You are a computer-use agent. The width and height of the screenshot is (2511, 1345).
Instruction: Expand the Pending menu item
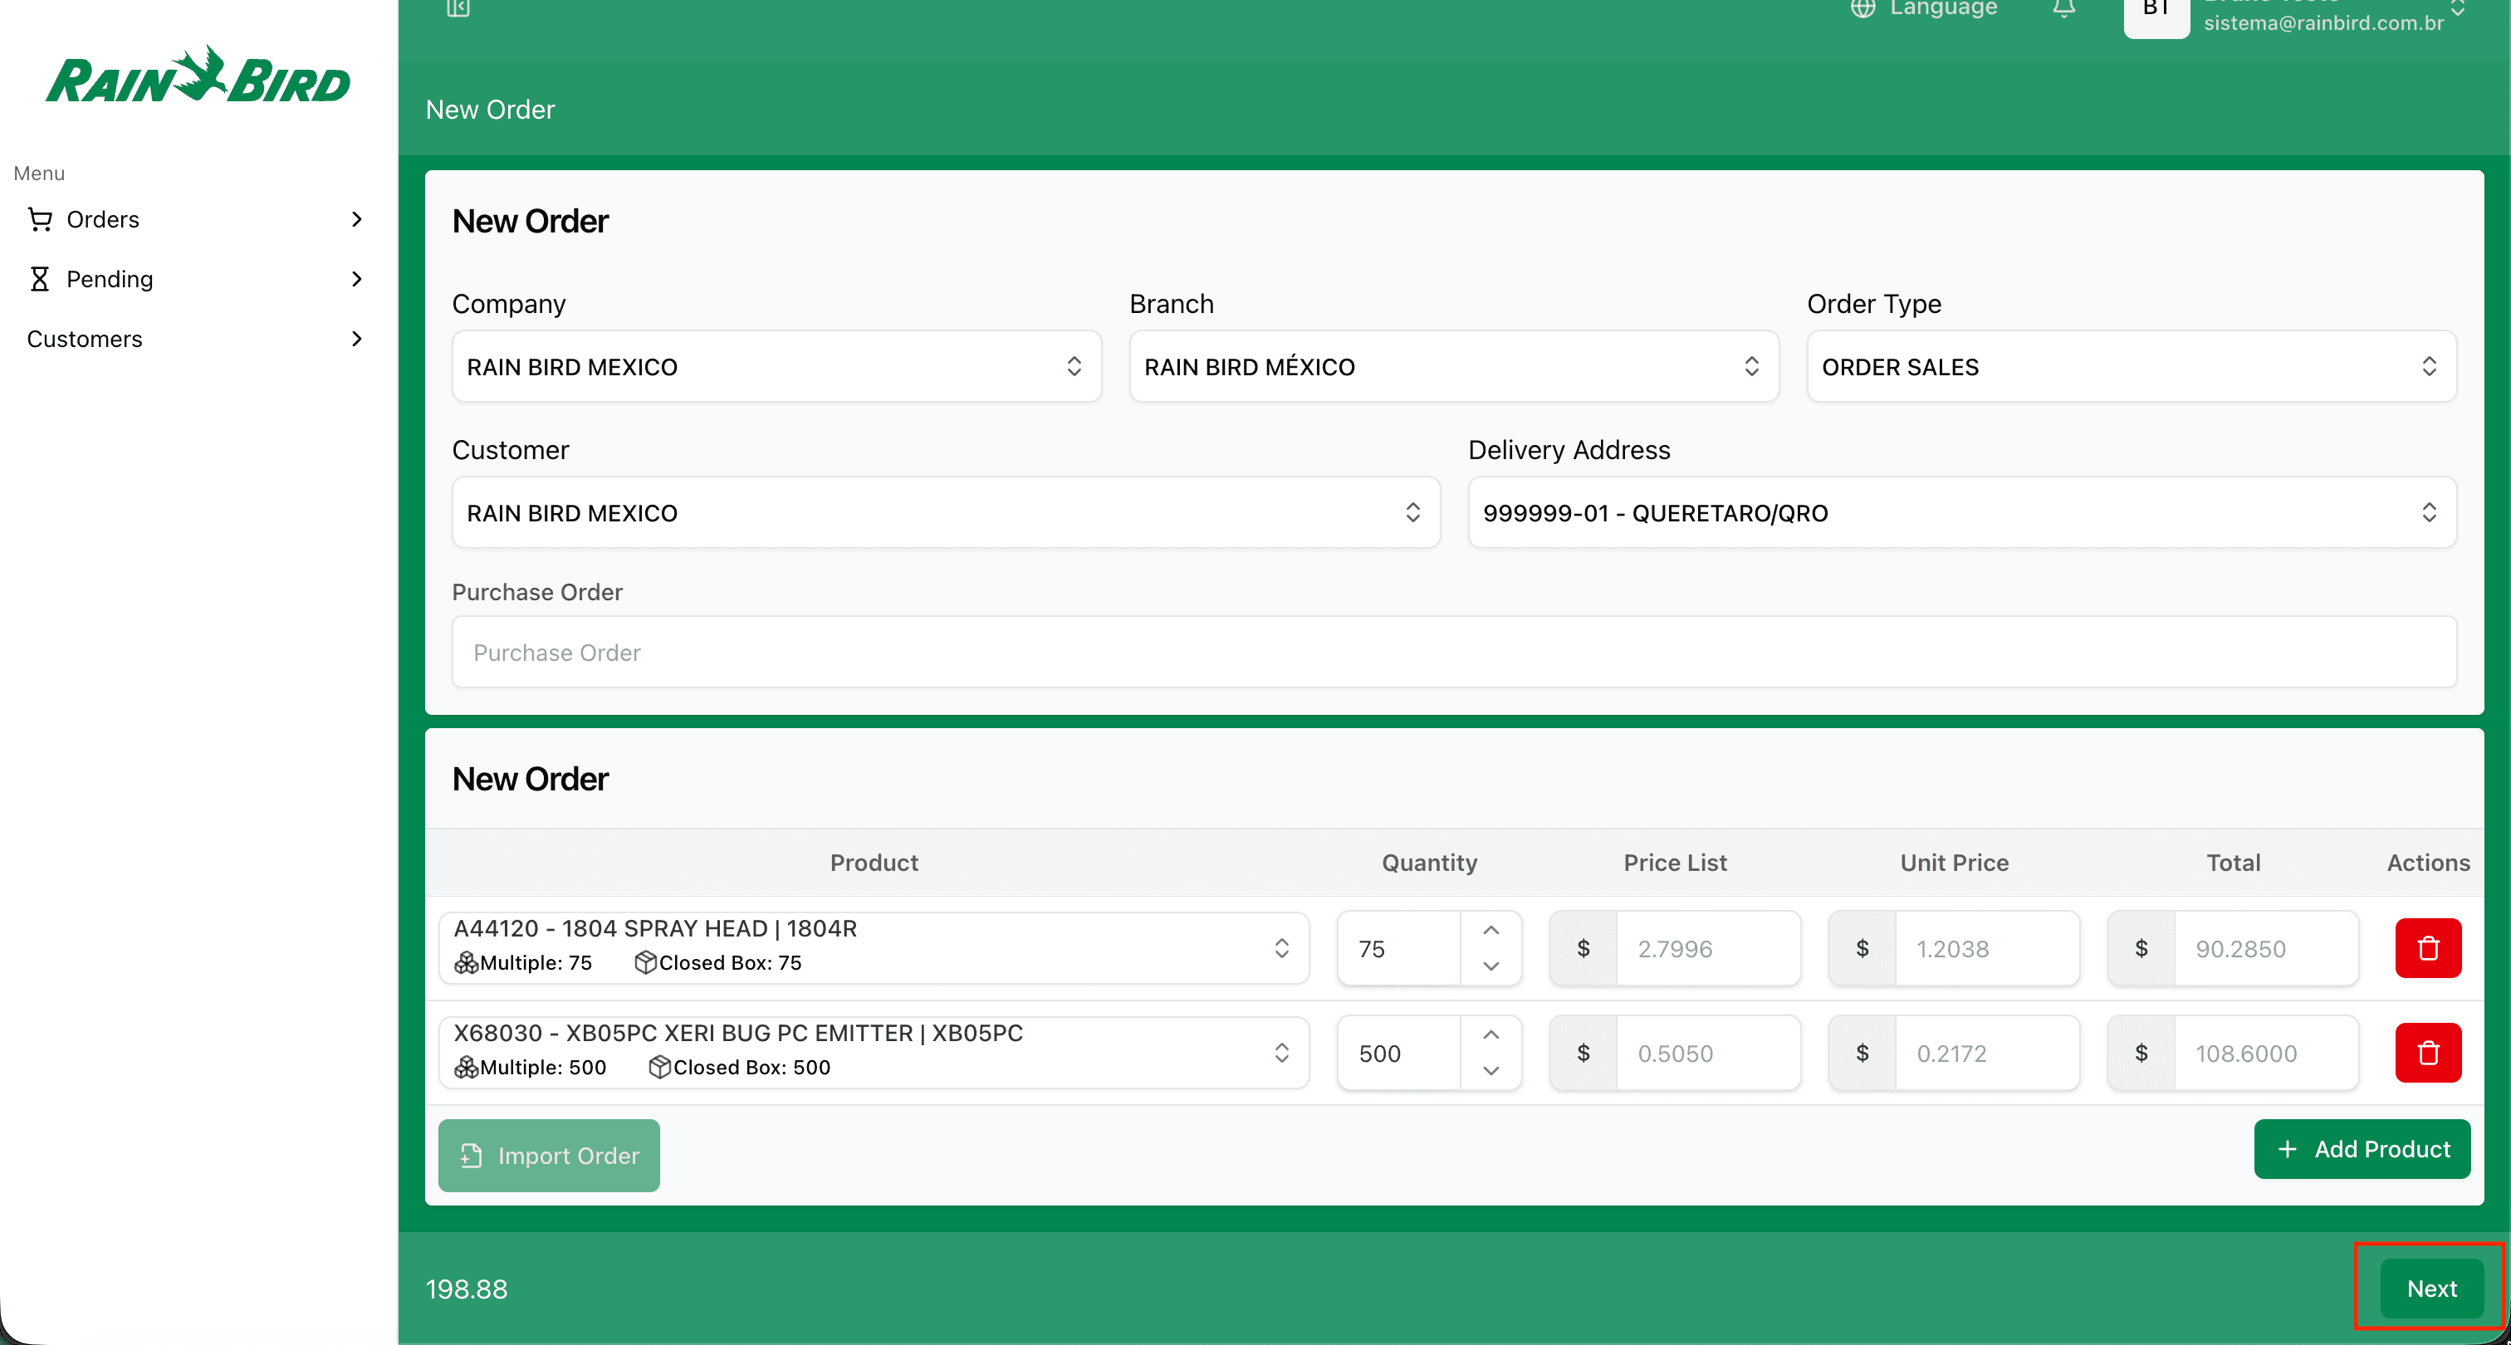pyautogui.click(x=195, y=279)
